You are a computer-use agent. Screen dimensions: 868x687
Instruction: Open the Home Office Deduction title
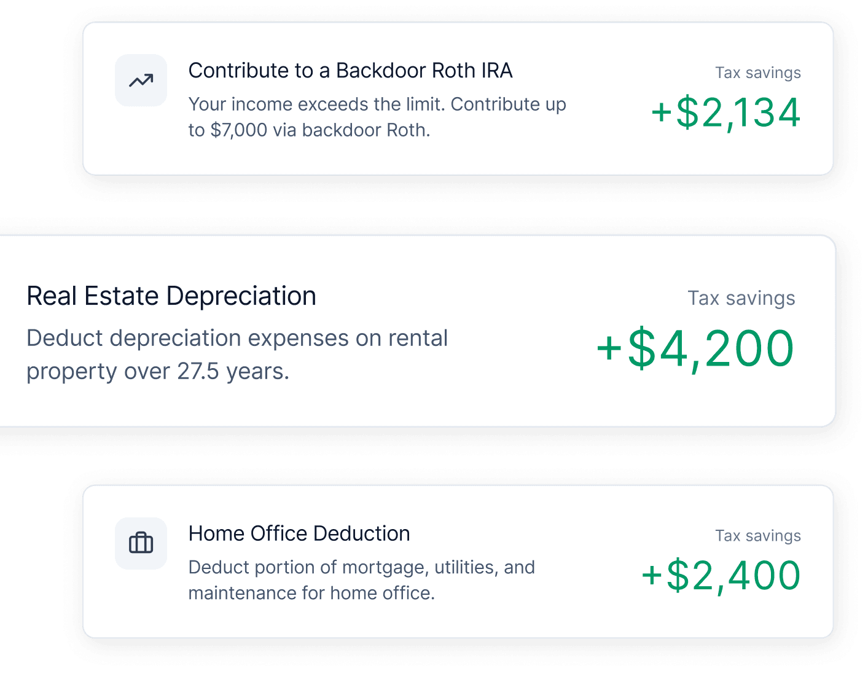(299, 533)
